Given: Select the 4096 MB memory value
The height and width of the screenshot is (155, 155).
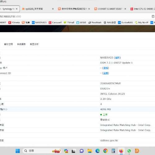Looking at the screenshot, I should [105, 109].
